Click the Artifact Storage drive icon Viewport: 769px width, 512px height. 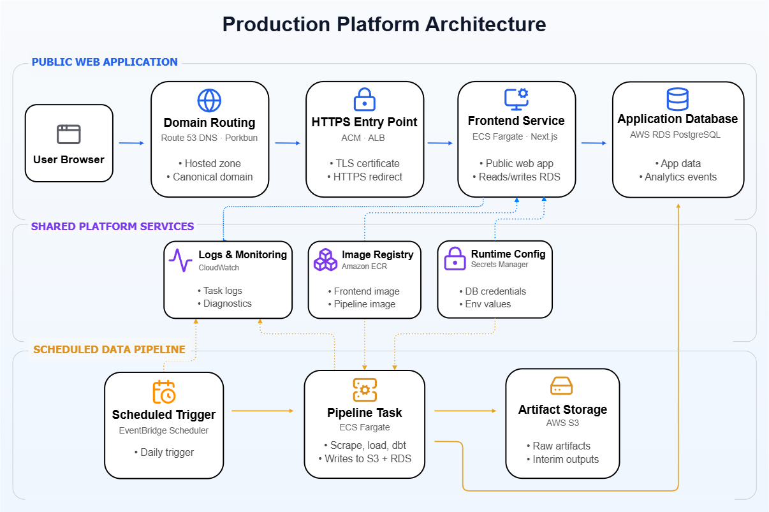click(x=562, y=386)
